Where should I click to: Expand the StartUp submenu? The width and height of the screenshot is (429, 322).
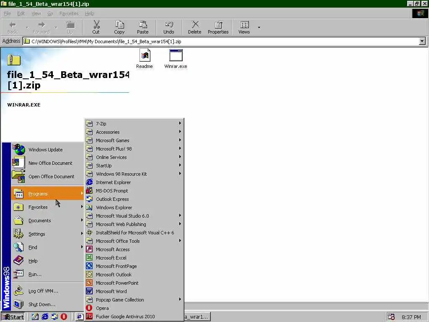click(x=134, y=166)
